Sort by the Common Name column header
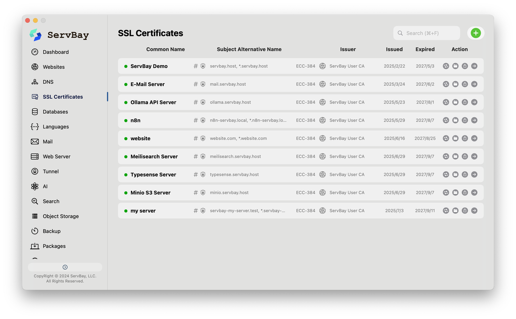The image size is (516, 319). (165, 49)
